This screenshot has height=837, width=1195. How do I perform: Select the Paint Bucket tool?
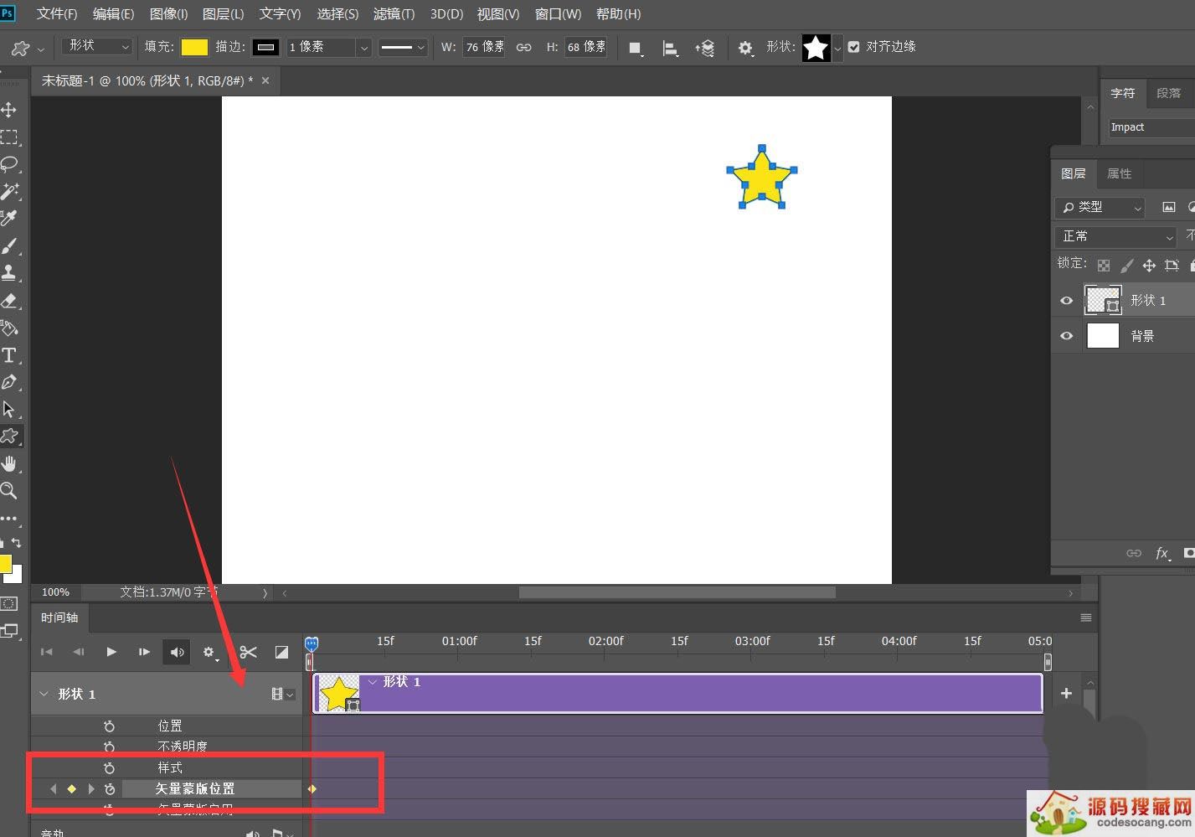(x=9, y=328)
